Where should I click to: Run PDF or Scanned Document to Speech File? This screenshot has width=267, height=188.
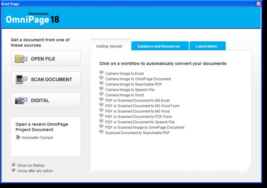tap(140, 122)
